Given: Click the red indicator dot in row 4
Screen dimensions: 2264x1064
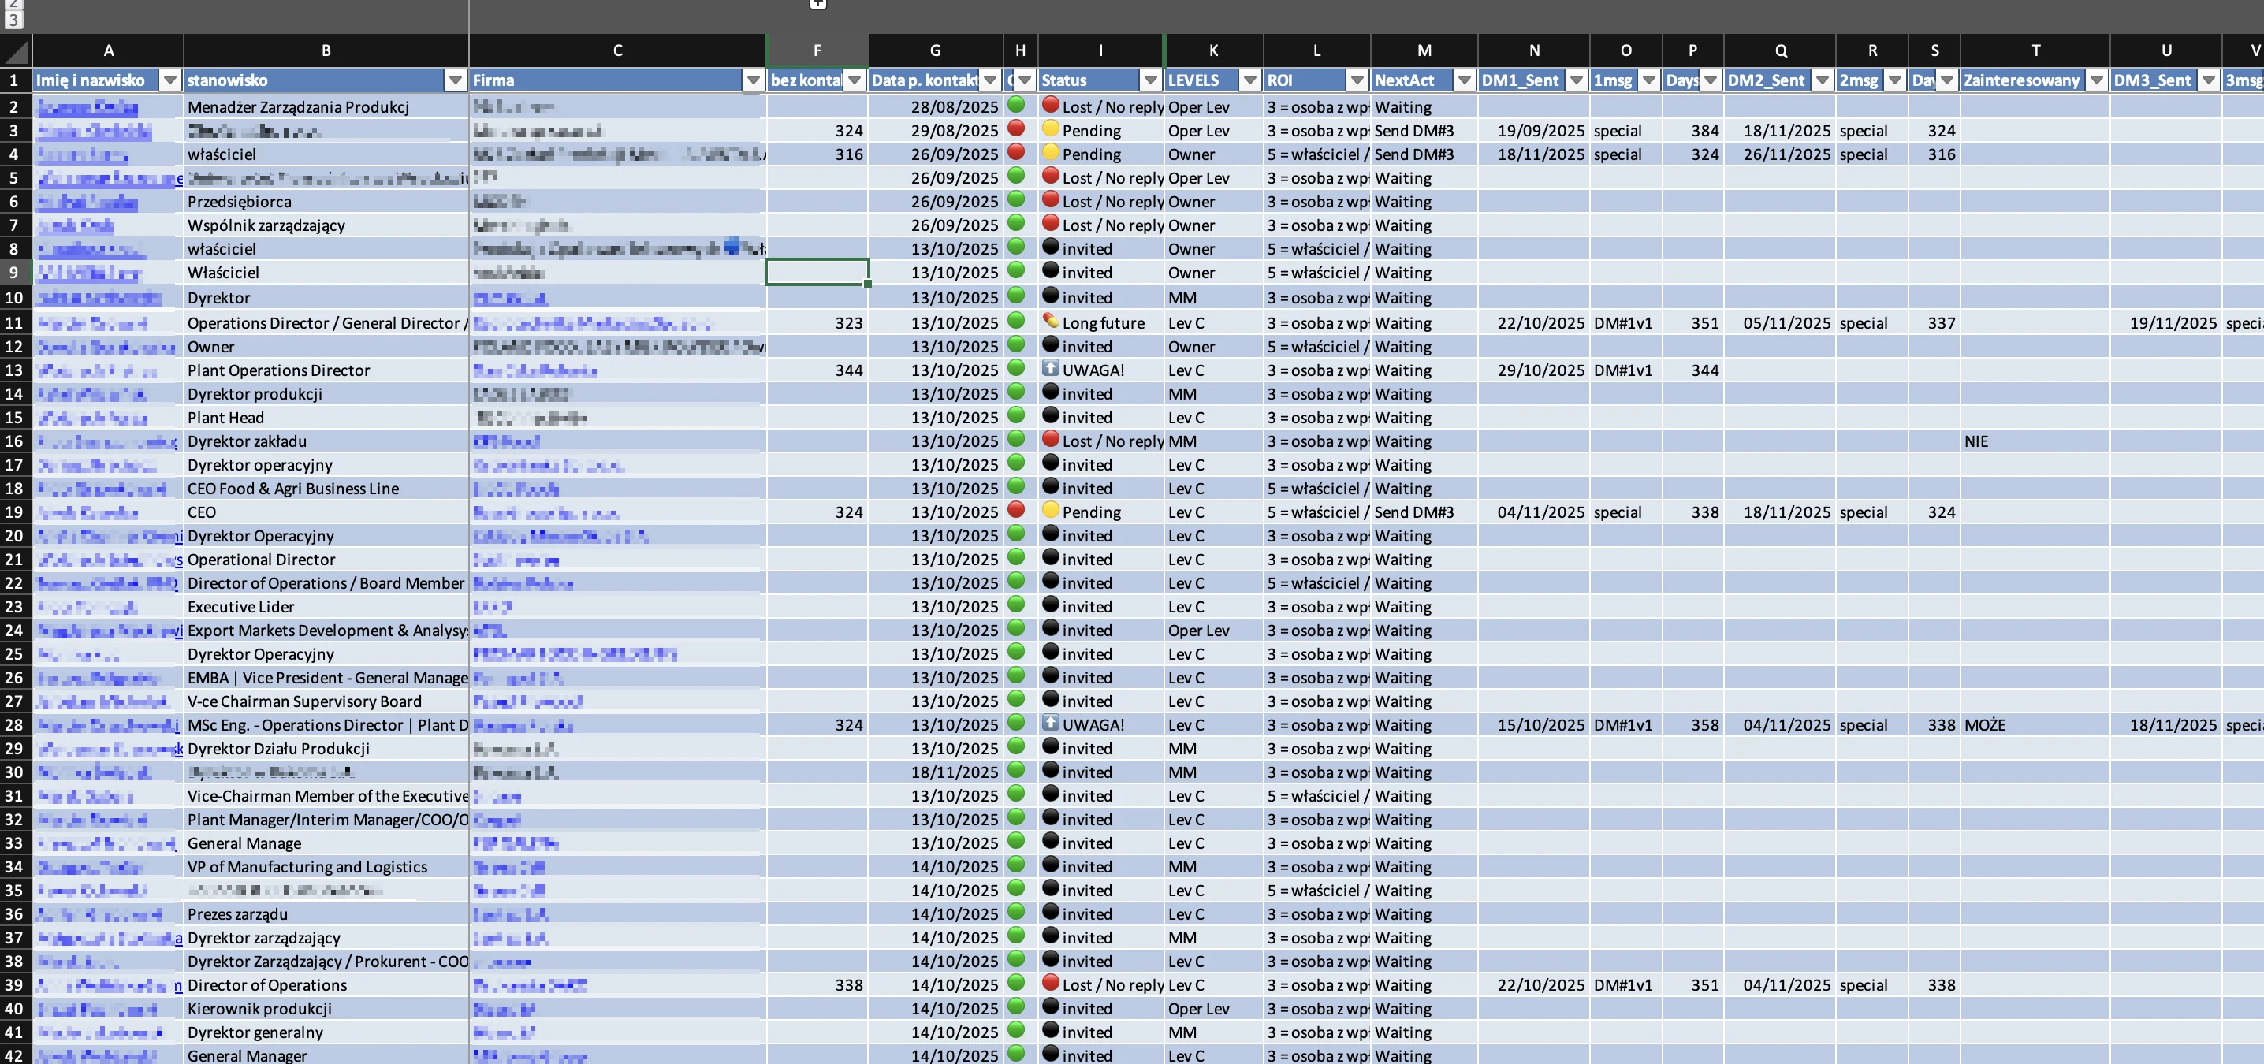Looking at the screenshot, I should pyautogui.click(x=1016, y=151).
